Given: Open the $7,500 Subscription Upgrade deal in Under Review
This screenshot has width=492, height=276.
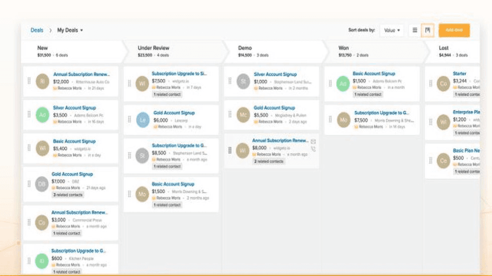Looking at the screenshot, I should pos(179,74).
